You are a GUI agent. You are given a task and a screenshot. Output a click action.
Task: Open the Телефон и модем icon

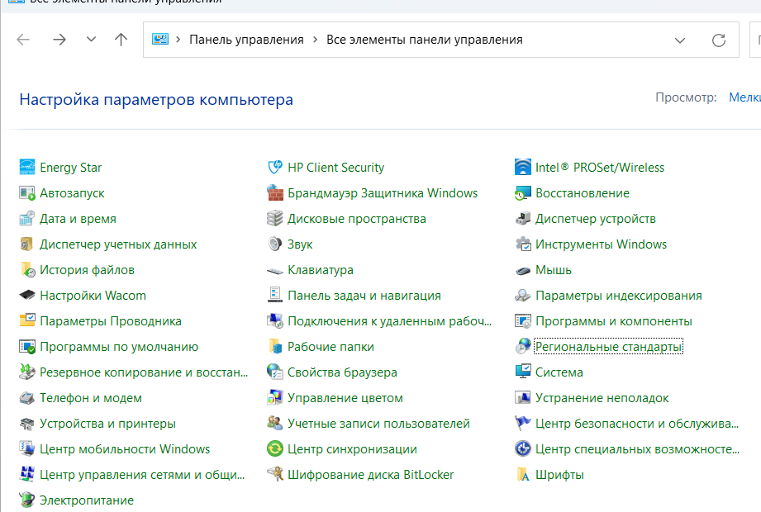click(27, 398)
